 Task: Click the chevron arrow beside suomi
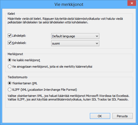click(x=97, y=43)
